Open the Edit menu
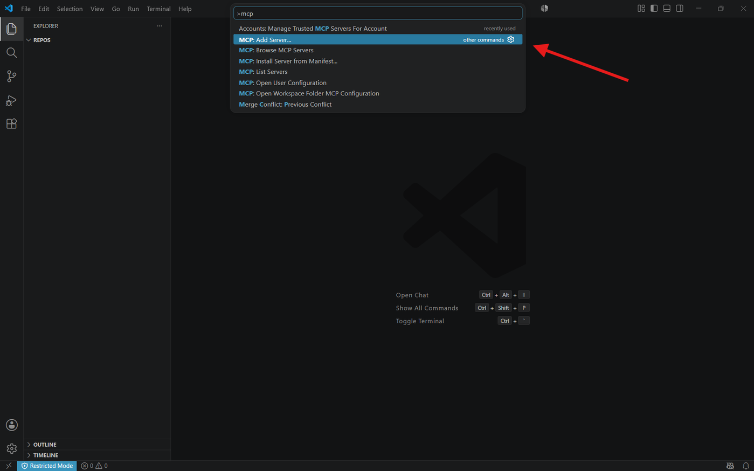 pos(44,9)
